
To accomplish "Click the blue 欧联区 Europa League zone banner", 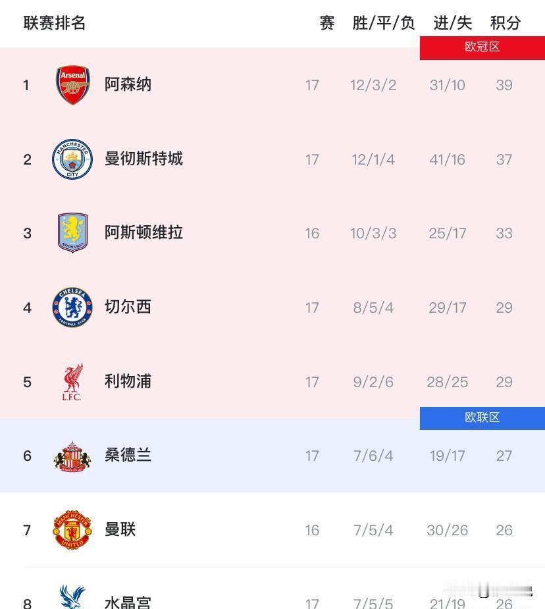I will pyautogui.click(x=482, y=417).
